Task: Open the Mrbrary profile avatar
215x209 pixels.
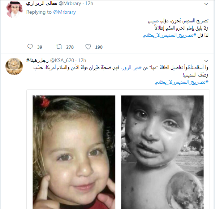Action: click(14, 9)
